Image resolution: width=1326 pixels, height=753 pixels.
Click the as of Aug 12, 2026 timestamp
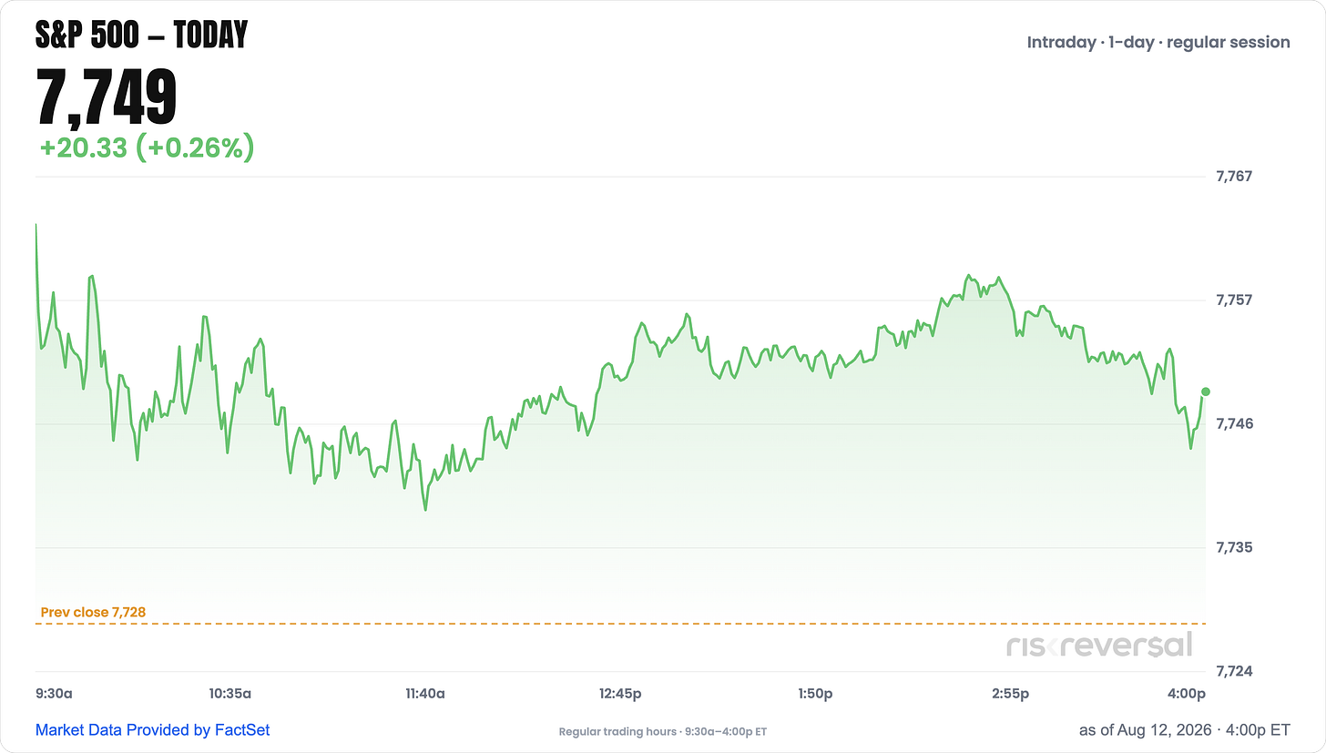click(x=1185, y=730)
